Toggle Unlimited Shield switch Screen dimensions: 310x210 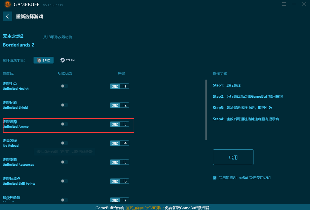coord(65,105)
